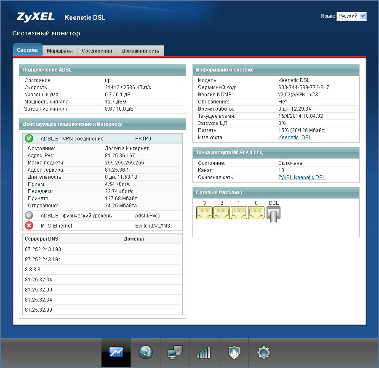379x368 pixels.
Task: Switch to the Соединения tab
Action: pos(97,50)
